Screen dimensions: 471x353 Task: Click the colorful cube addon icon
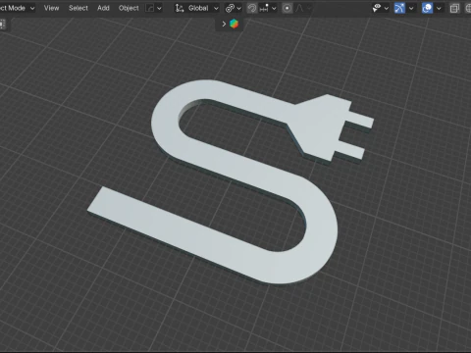[234, 24]
